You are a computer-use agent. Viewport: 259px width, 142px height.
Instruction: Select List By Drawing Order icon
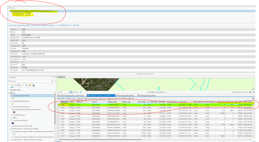(12, 85)
